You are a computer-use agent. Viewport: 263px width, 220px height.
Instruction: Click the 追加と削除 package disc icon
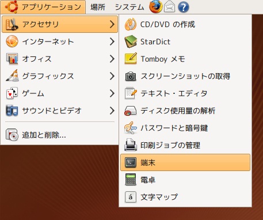(12, 135)
